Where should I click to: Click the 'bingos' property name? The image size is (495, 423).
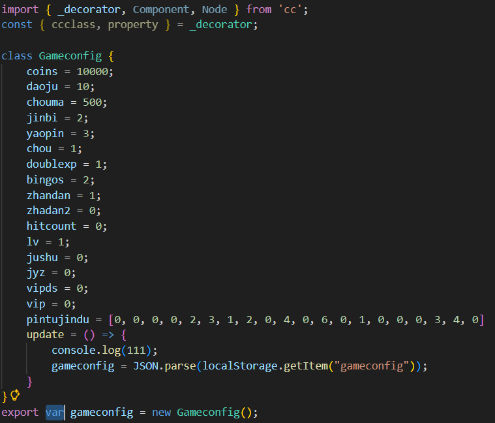coord(45,180)
